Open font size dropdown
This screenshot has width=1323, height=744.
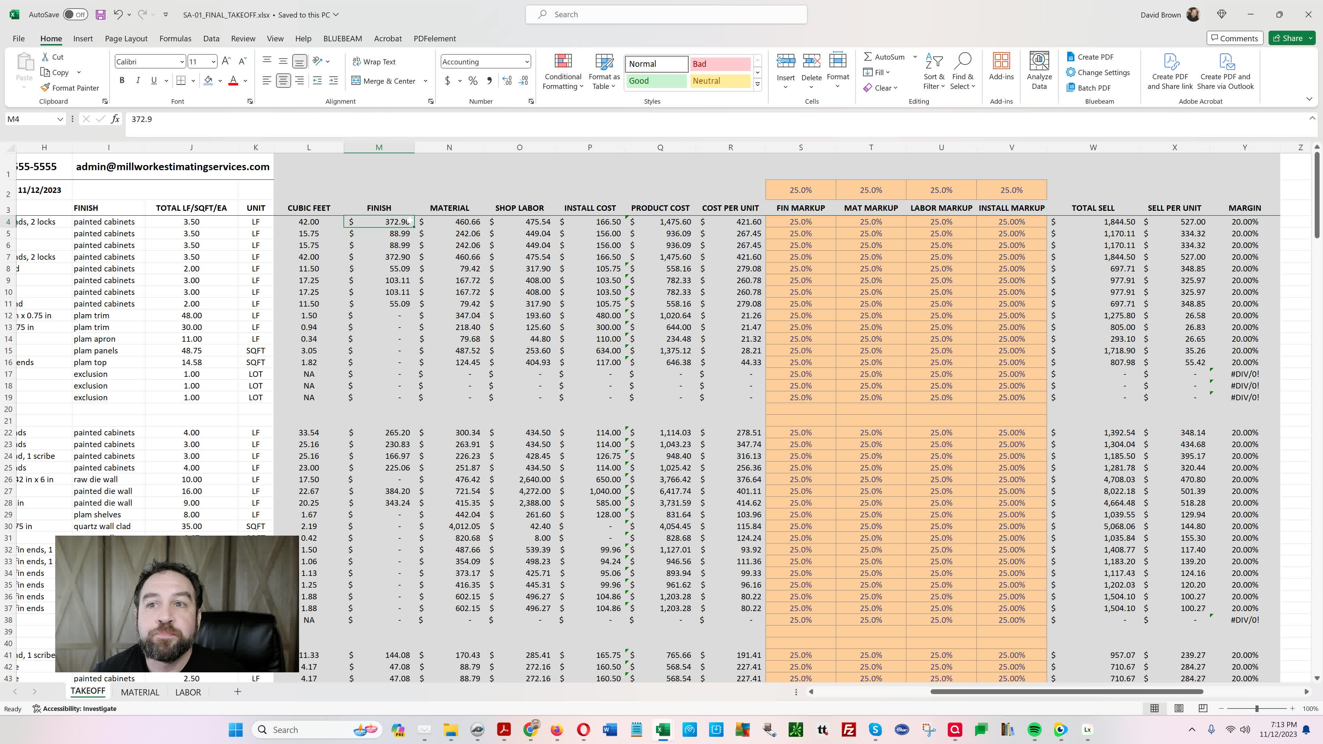pos(214,62)
